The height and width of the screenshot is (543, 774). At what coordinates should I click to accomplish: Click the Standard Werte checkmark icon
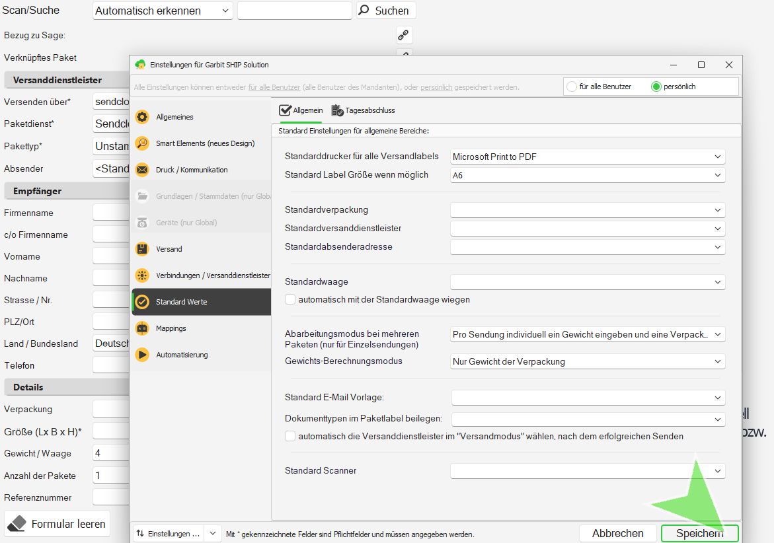click(x=142, y=302)
